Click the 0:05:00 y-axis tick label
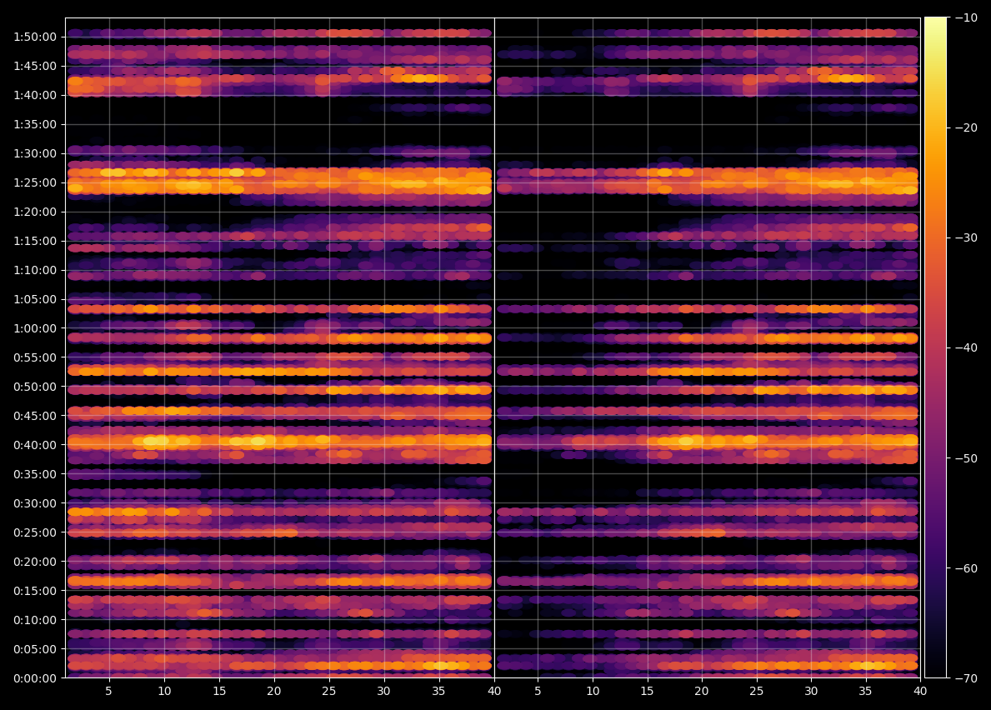 point(35,649)
